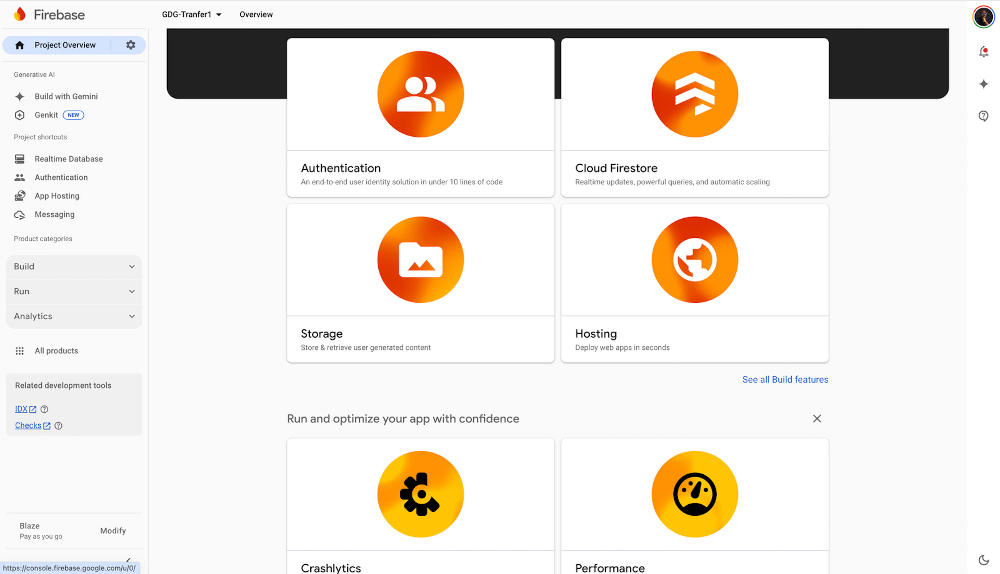Click the Crashlytics gear icon

click(x=420, y=494)
